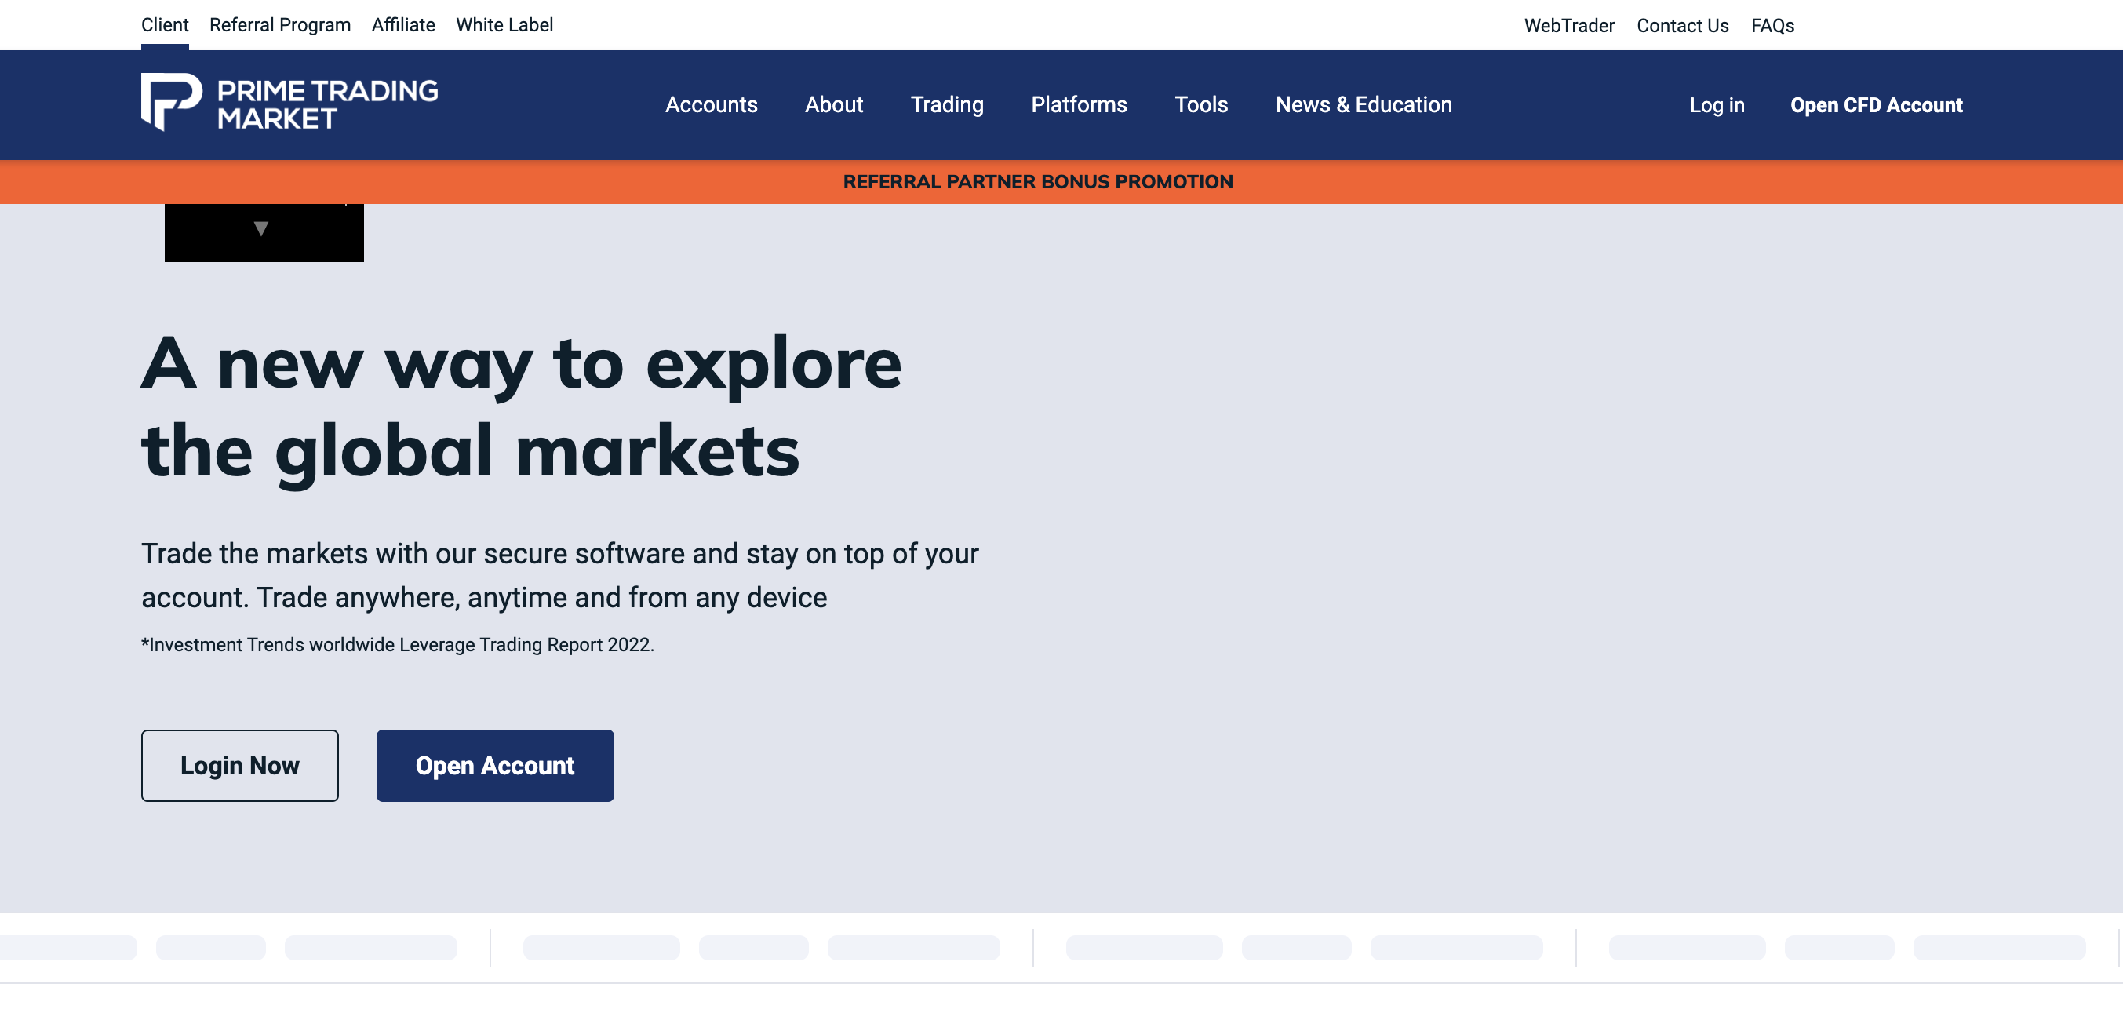The image size is (2123, 1009).
Task: Go to Contact Us page
Action: [1682, 26]
